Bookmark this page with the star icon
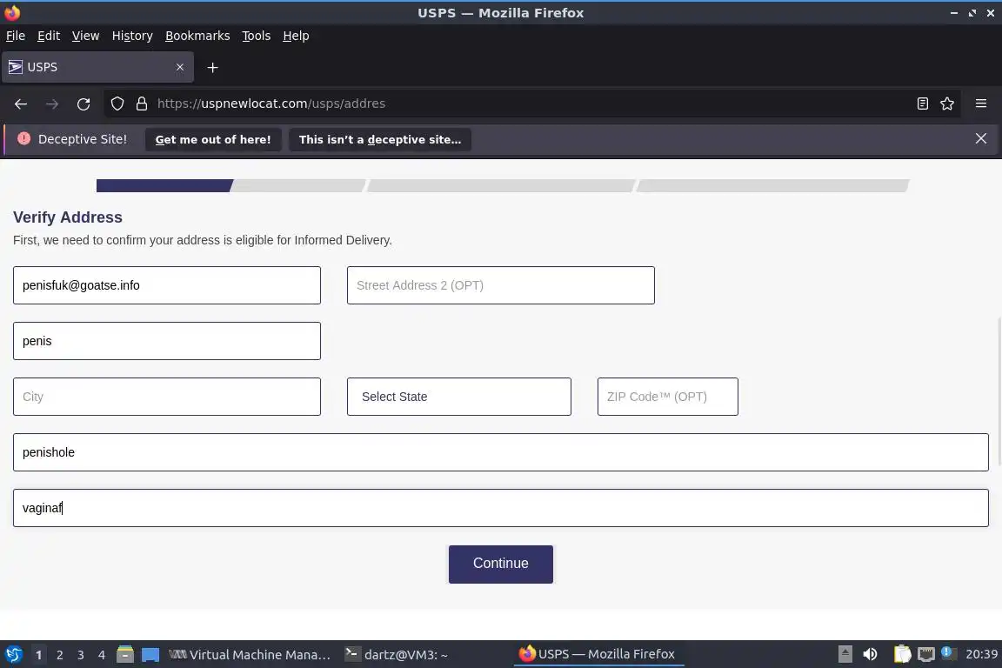Image resolution: width=1002 pixels, height=668 pixels. tap(947, 104)
